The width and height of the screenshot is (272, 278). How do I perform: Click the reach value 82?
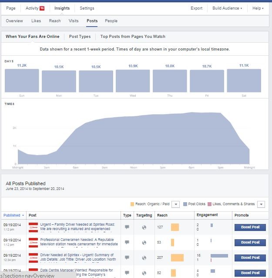(x=159, y=273)
